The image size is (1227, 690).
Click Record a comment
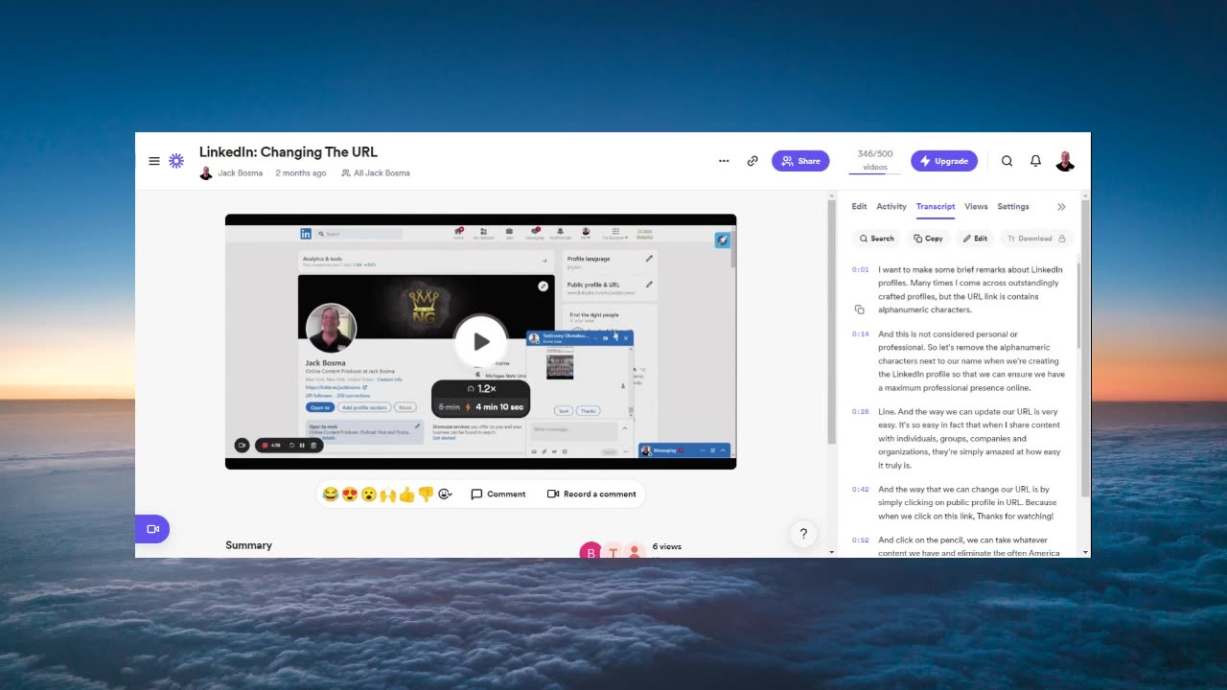(x=591, y=494)
